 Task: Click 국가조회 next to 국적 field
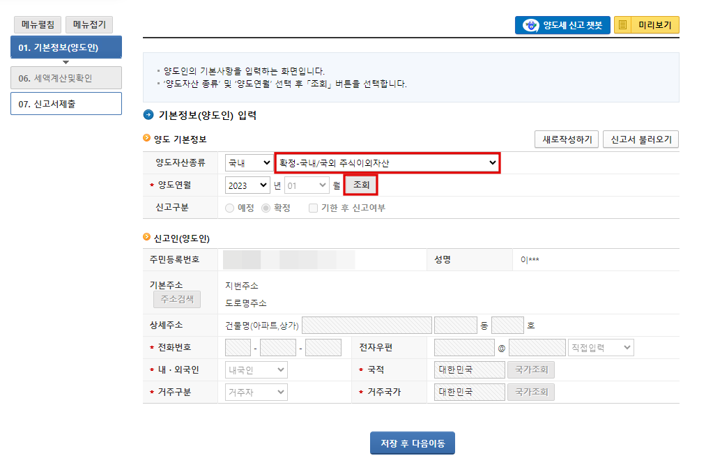tap(532, 369)
